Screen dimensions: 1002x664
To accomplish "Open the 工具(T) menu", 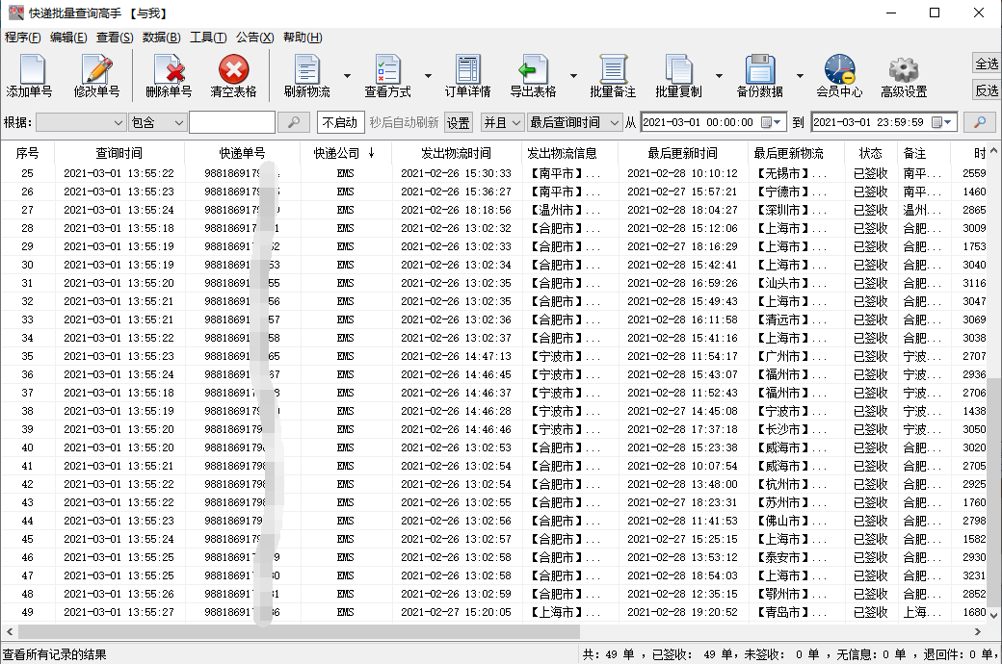I will tap(208, 37).
